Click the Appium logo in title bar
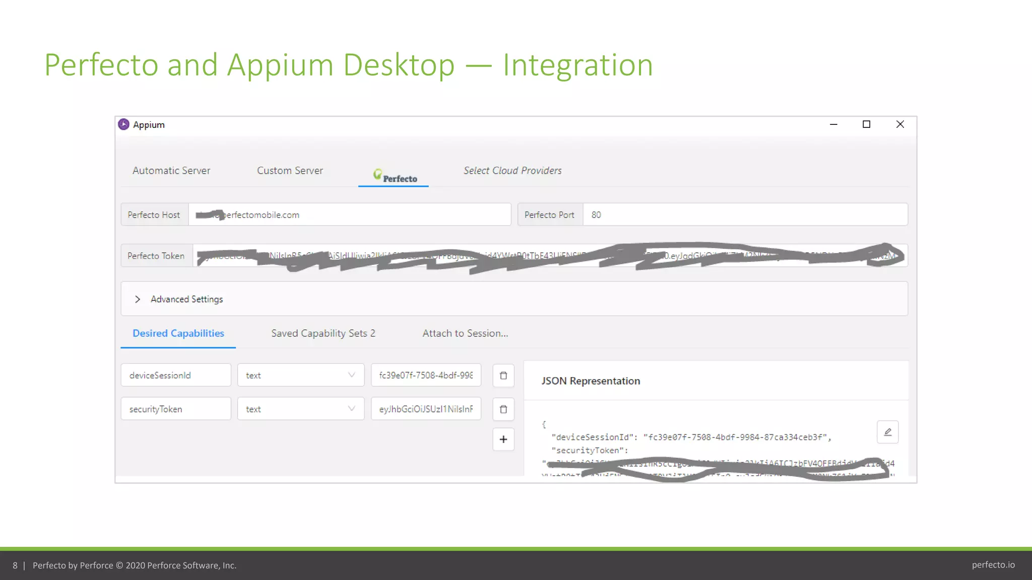 click(x=123, y=124)
